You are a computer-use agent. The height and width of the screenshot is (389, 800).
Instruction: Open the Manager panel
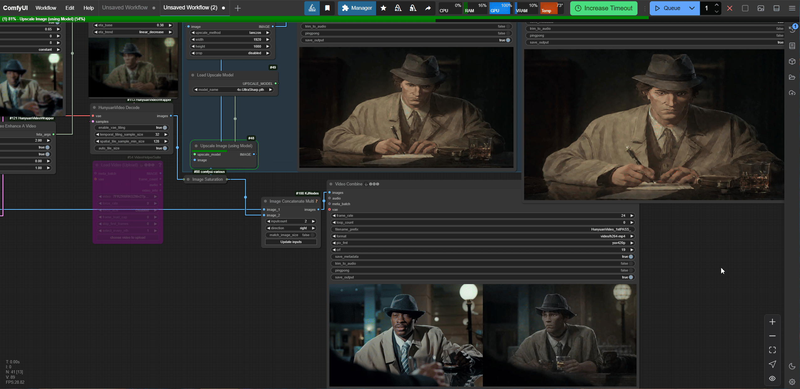click(x=357, y=8)
